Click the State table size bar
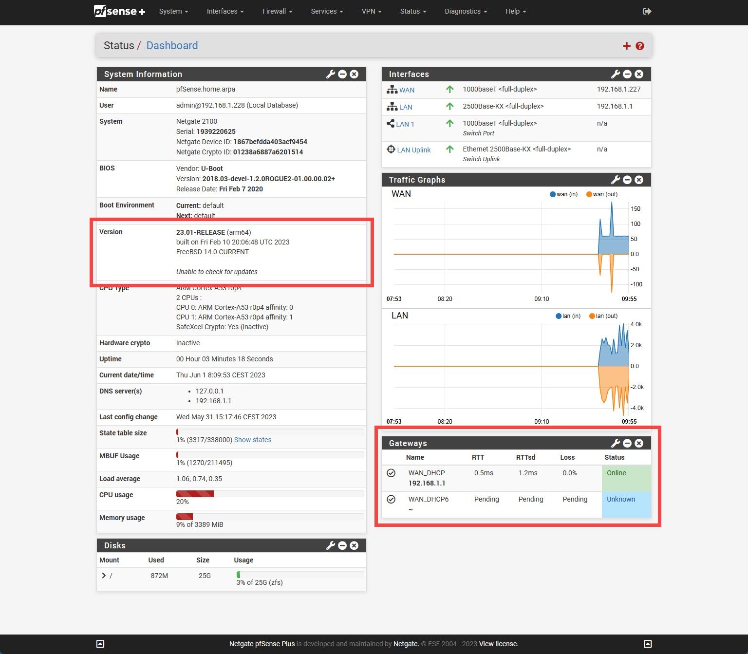This screenshot has width=748, height=654. (270, 432)
